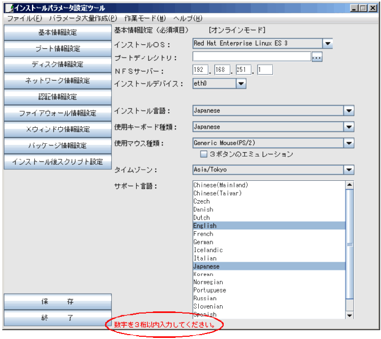Open the 作業モード(M) menu
The width and height of the screenshot is (381, 339).
point(145,18)
